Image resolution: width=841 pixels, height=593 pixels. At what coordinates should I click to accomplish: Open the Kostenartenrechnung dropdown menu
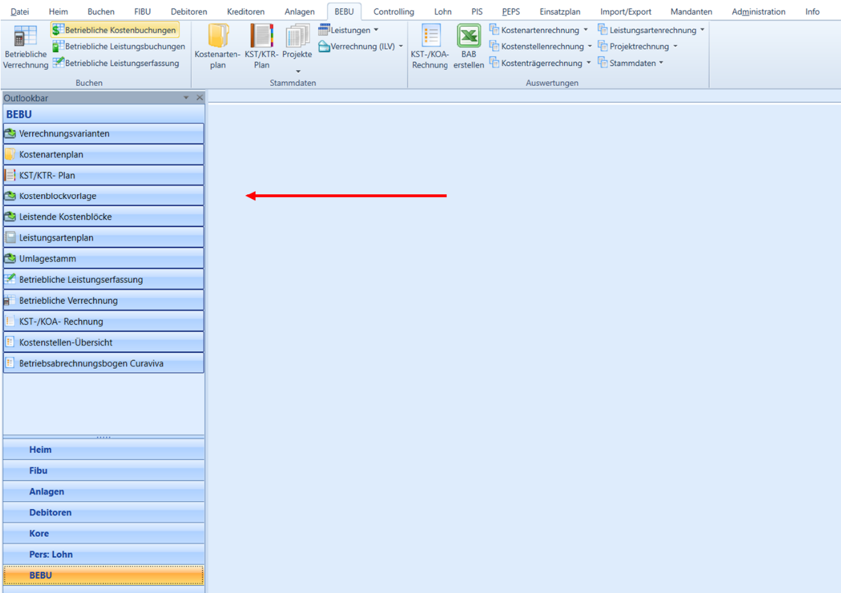tap(538, 30)
